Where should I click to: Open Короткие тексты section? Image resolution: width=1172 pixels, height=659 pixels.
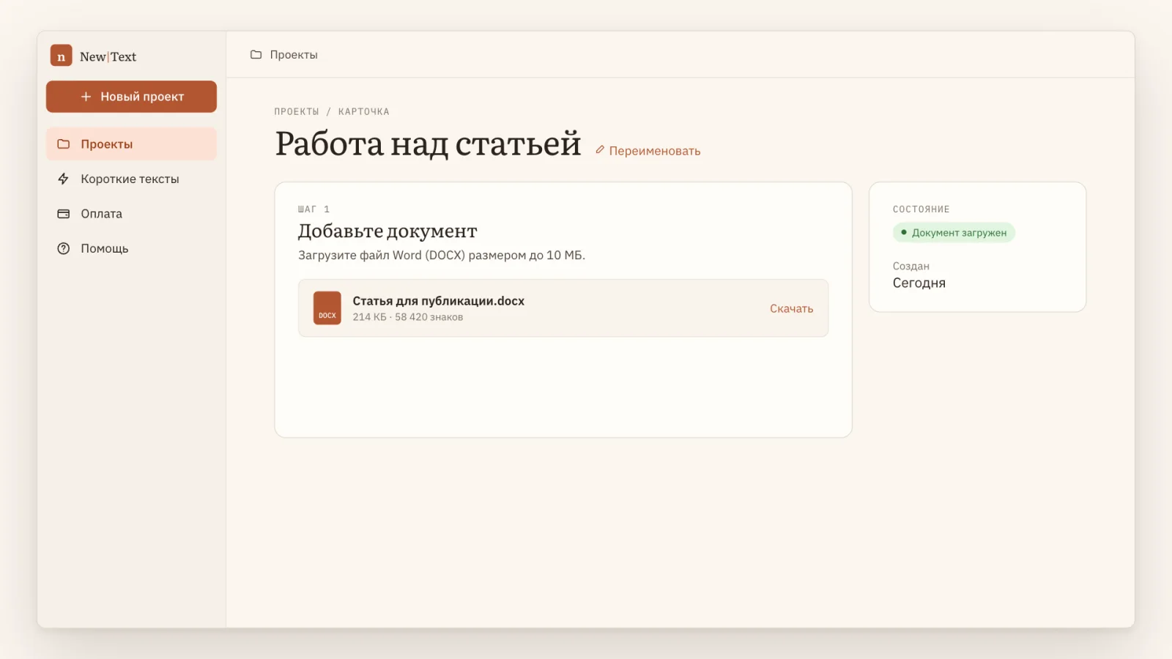click(x=131, y=179)
